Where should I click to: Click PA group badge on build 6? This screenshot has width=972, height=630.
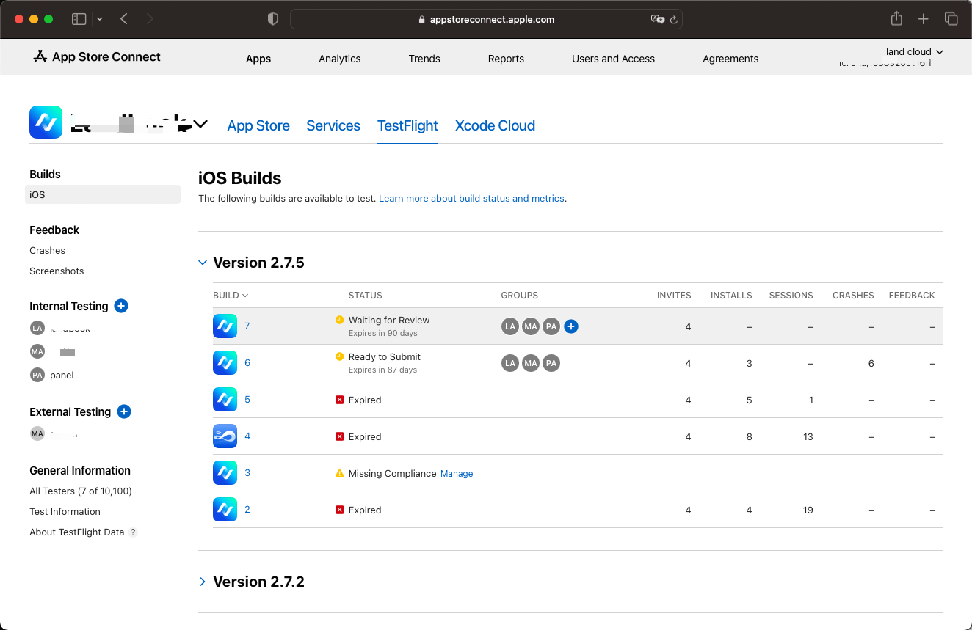551,363
